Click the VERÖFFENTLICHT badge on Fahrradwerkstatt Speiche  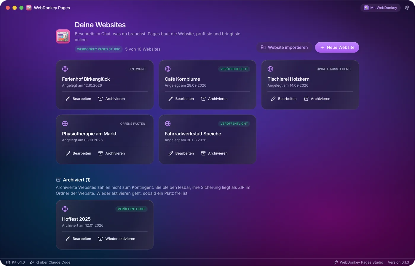234,124
